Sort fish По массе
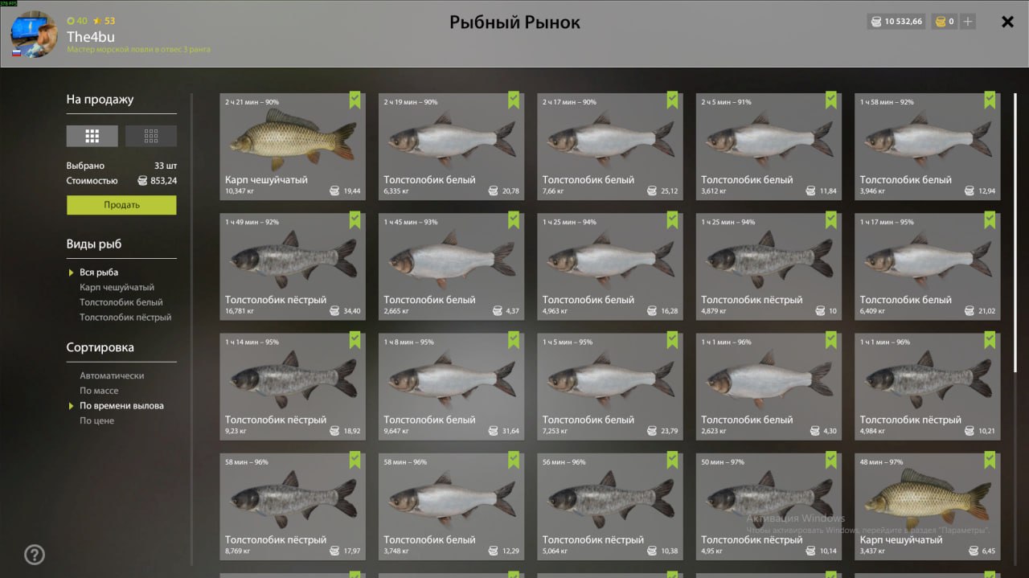 pyautogui.click(x=99, y=391)
